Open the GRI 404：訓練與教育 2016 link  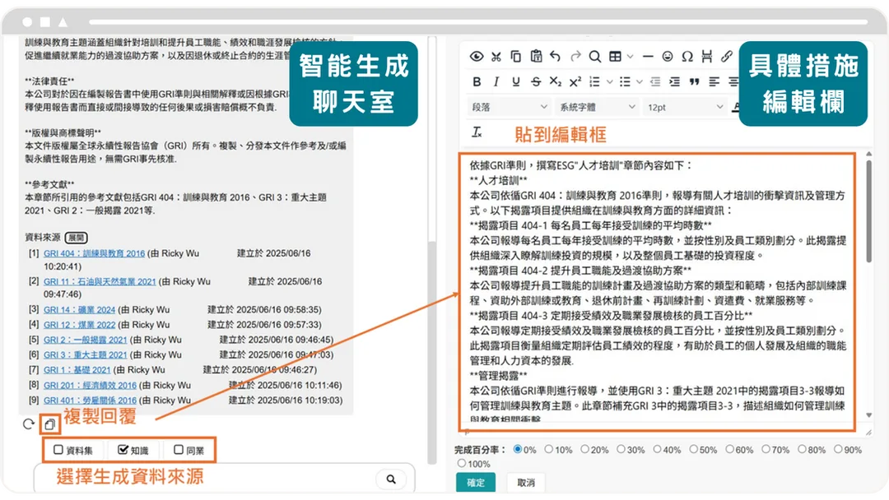(x=94, y=253)
